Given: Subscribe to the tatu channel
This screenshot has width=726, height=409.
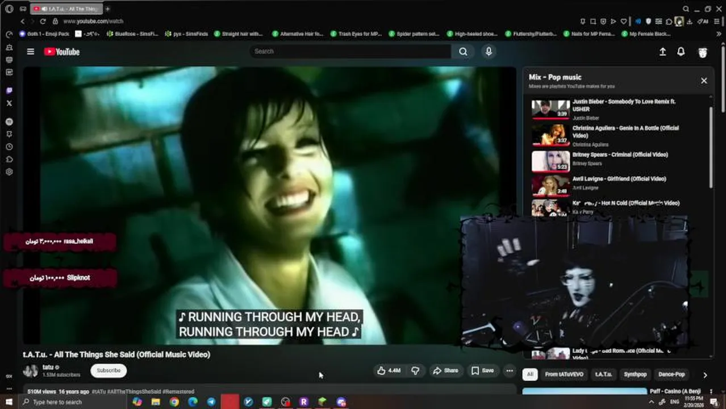Looking at the screenshot, I should pos(109,370).
